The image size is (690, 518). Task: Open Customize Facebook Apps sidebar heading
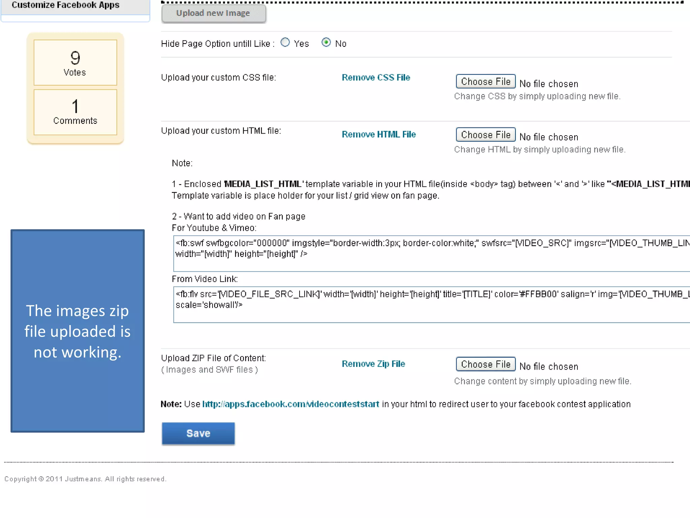pyautogui.click(x=65, y=5)
